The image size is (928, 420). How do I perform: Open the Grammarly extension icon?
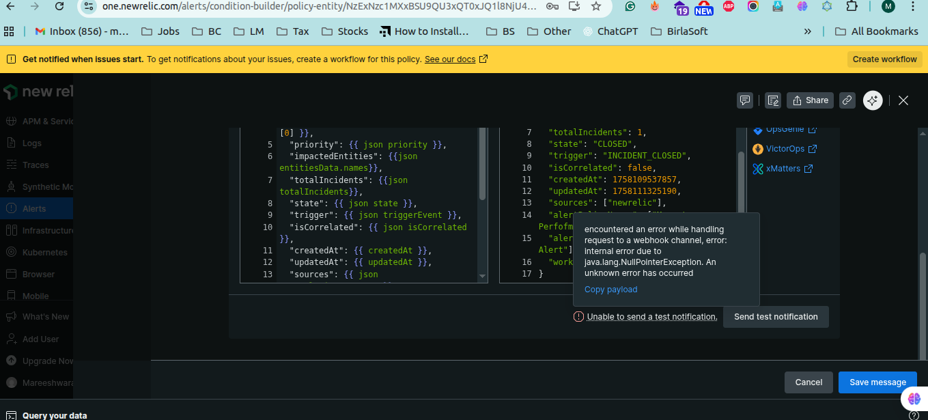(x=630, y=7)
